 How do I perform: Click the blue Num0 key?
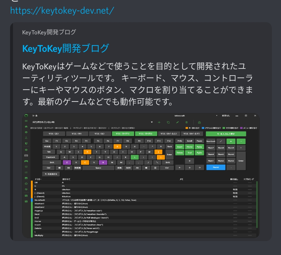(x=216, y=167)
